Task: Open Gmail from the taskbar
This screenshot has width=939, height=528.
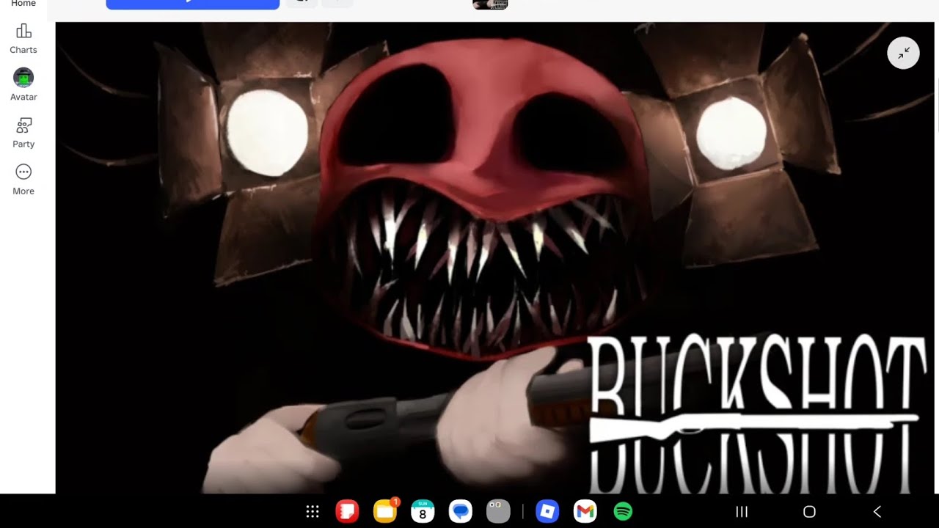Action: 585,511
